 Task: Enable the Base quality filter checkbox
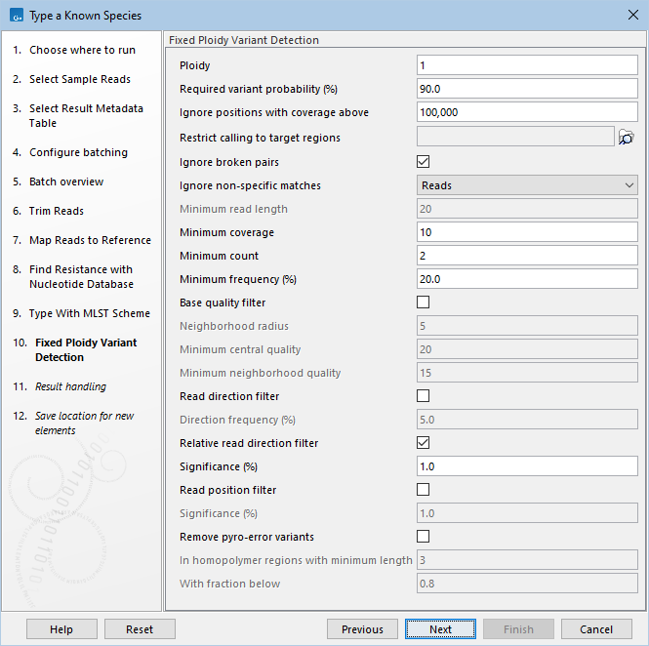[x=423, y=303]
